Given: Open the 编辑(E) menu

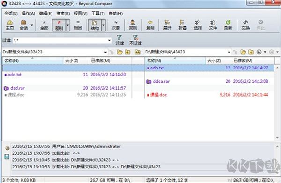Looking at the screenshot, I should (x=46, y=14).
